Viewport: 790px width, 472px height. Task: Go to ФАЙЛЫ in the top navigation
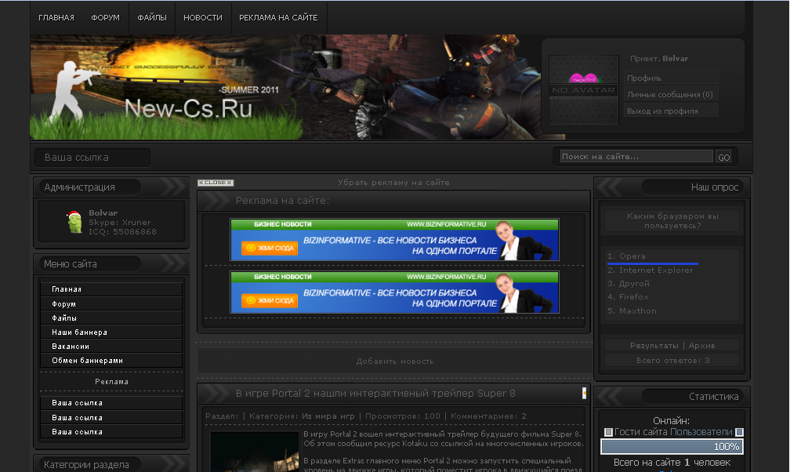152,18
